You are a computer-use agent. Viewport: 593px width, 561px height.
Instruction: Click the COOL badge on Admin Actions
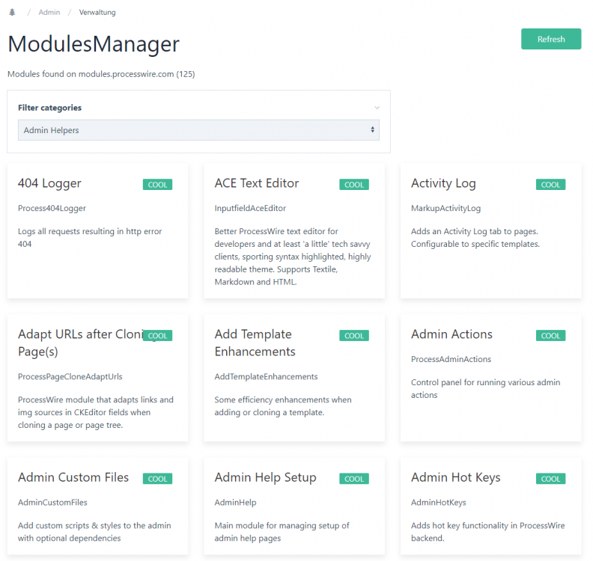coord(550,336)
